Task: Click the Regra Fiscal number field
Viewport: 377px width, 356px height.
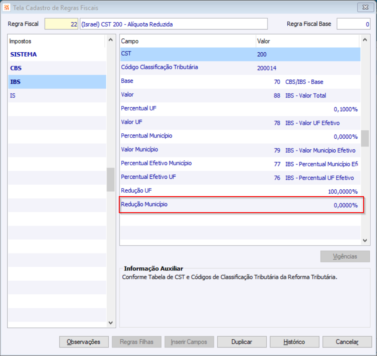Action: (x=61, y=24)
